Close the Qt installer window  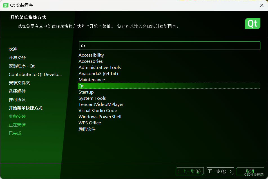point(262,5)
